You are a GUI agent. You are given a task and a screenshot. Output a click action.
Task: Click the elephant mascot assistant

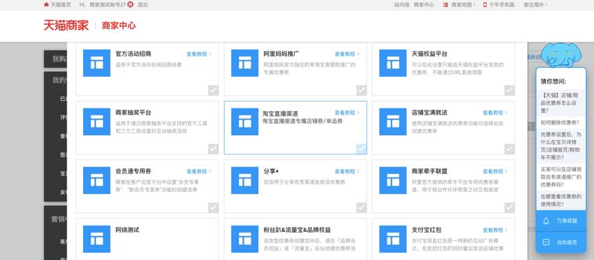560,55
